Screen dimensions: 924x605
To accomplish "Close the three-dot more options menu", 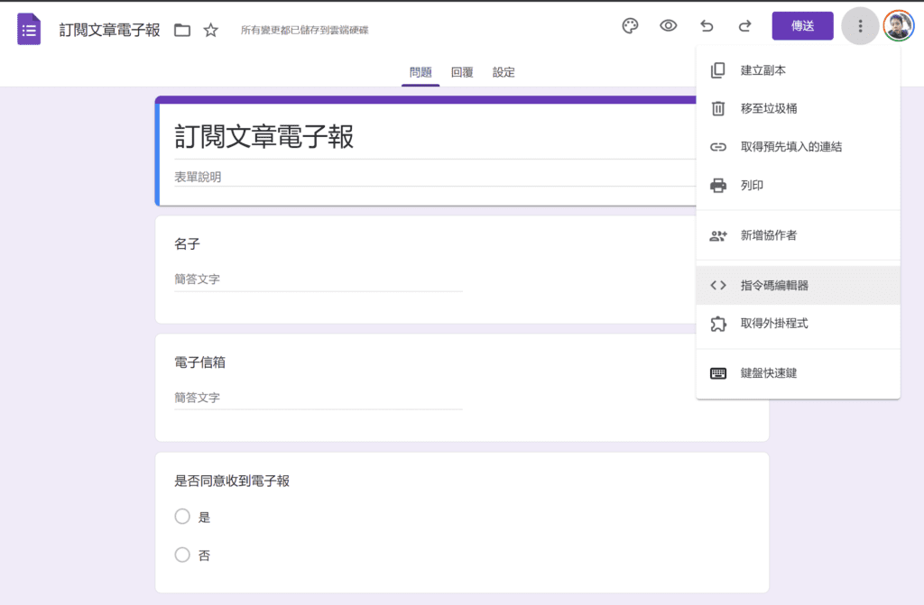I will (x=860, y=26).
